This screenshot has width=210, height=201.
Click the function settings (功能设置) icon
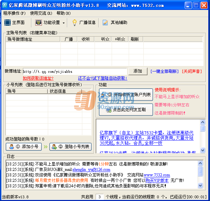click(39, 23)
